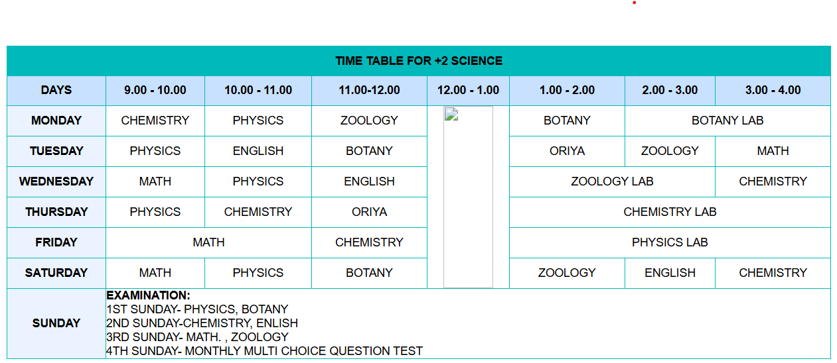
Task: Click the broken image icon in lunch column
Action: click(452, 114)
